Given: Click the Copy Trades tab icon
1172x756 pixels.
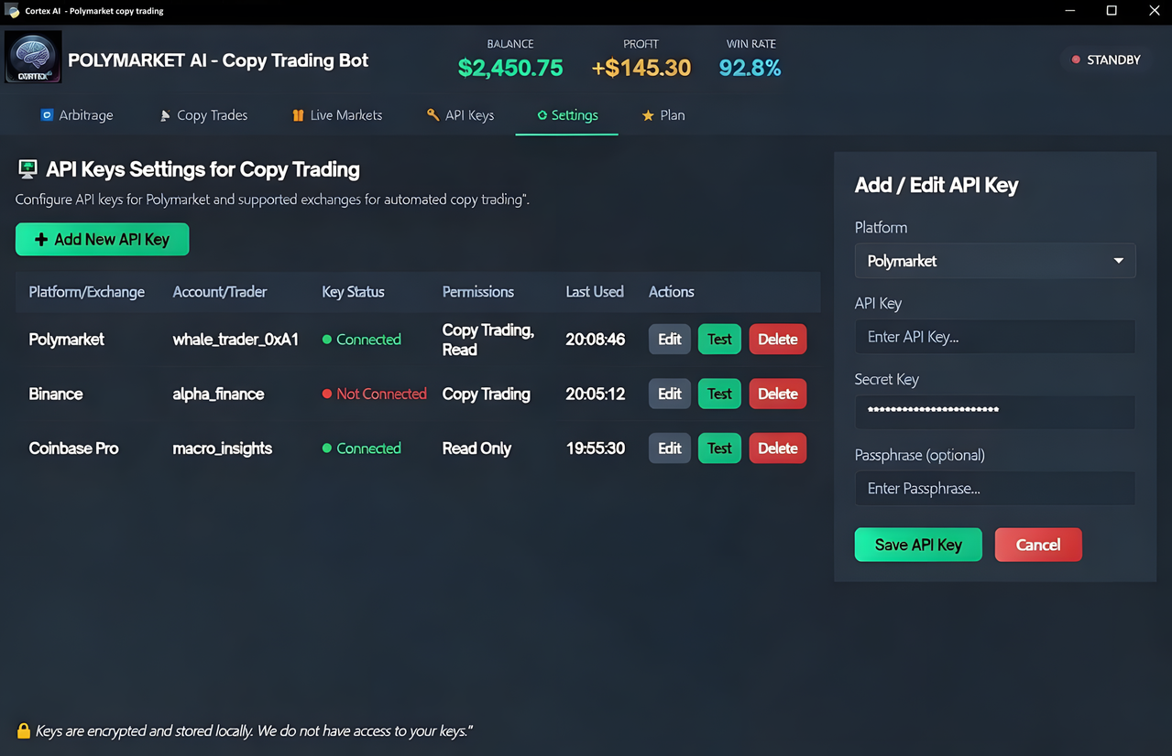Looking at the screenshot, I should [x=165, y=115].
